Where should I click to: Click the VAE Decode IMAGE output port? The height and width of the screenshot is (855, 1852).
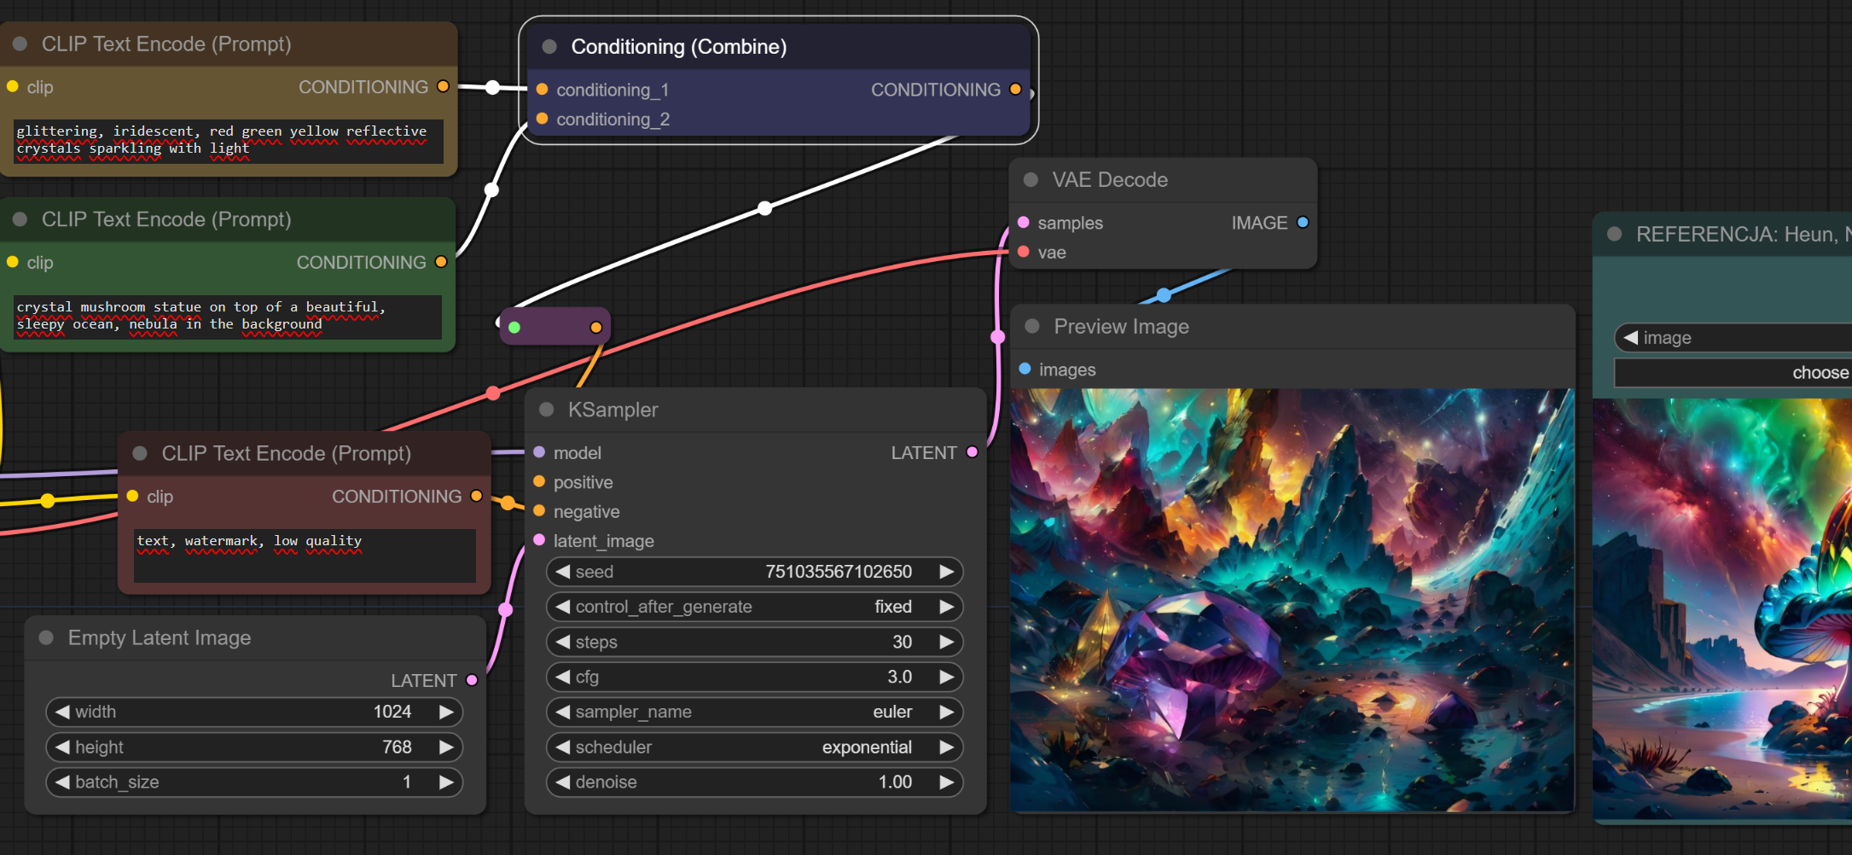[1303, 223]
